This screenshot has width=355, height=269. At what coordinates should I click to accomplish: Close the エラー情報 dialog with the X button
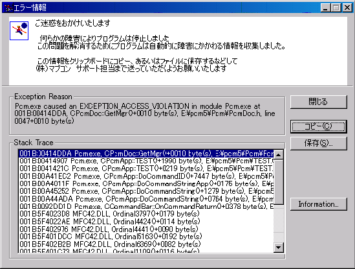347,8
